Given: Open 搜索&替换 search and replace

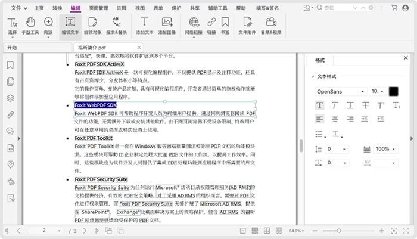Looking at the screenshot, I should [x=117, y=26].
